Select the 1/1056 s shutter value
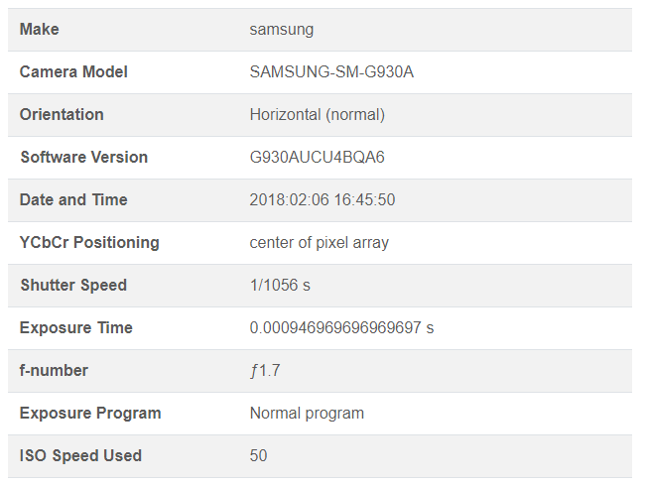Image resolution: width=647 pixels, height=486 pixels. 280,286
